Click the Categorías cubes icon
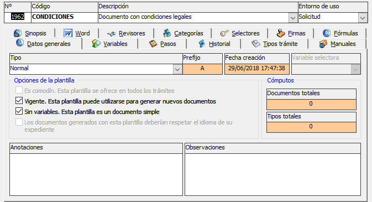This screenshot has height=202, width=372. (167, 33)
